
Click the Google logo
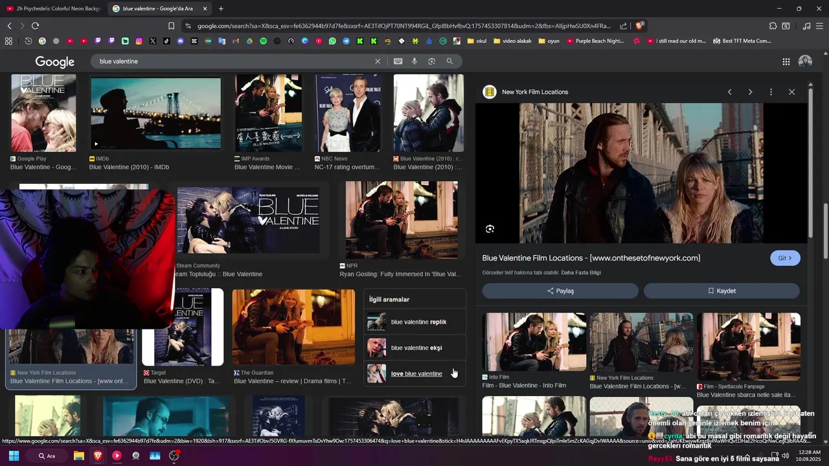55,61
